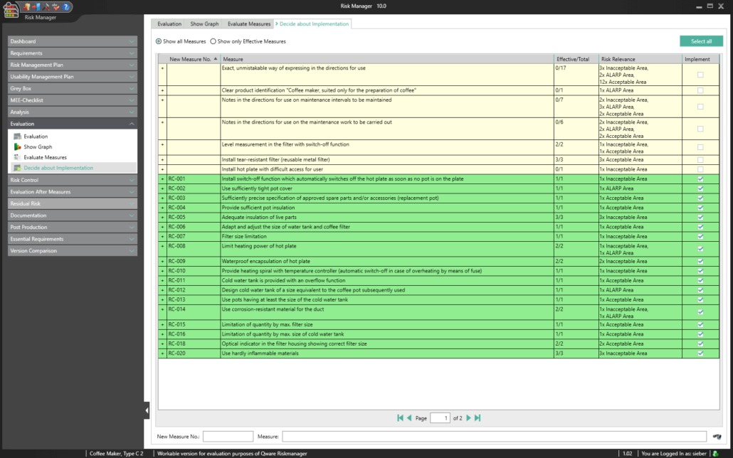Open Evaluate Measures in the sidebar
This screenshot has height=458, width=733.
46,157
